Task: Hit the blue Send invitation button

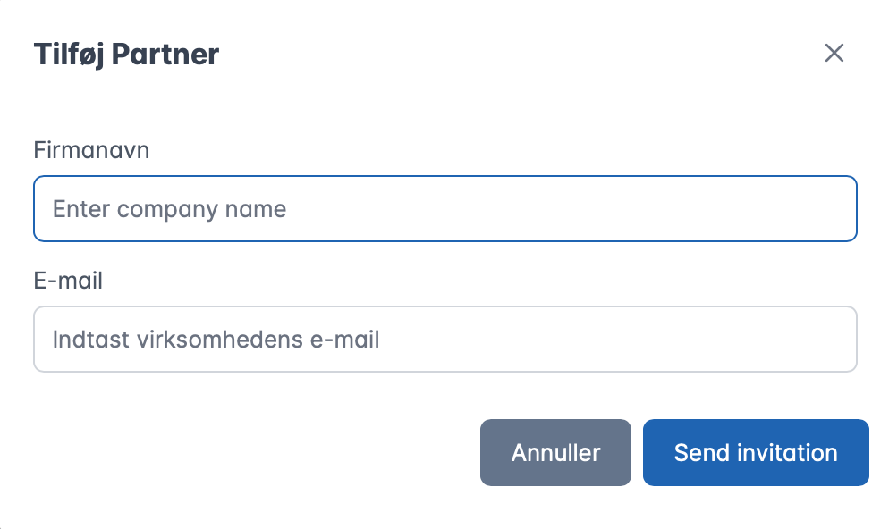Action: coord(755,453)
